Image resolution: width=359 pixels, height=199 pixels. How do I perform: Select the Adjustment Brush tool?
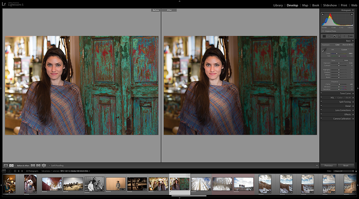[x=349, y=36]
